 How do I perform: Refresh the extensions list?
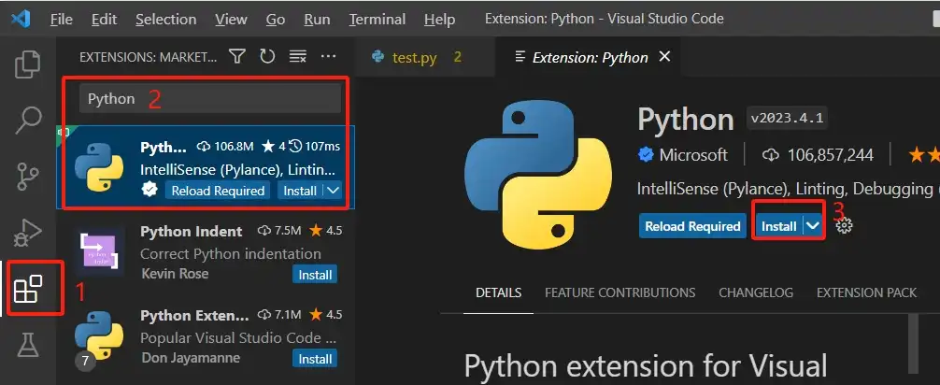[x=267, y=56]
